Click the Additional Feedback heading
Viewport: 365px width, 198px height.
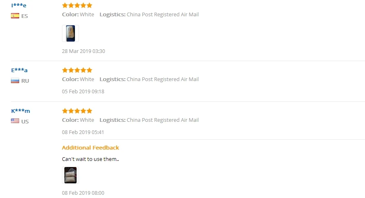tap(90, 147)
